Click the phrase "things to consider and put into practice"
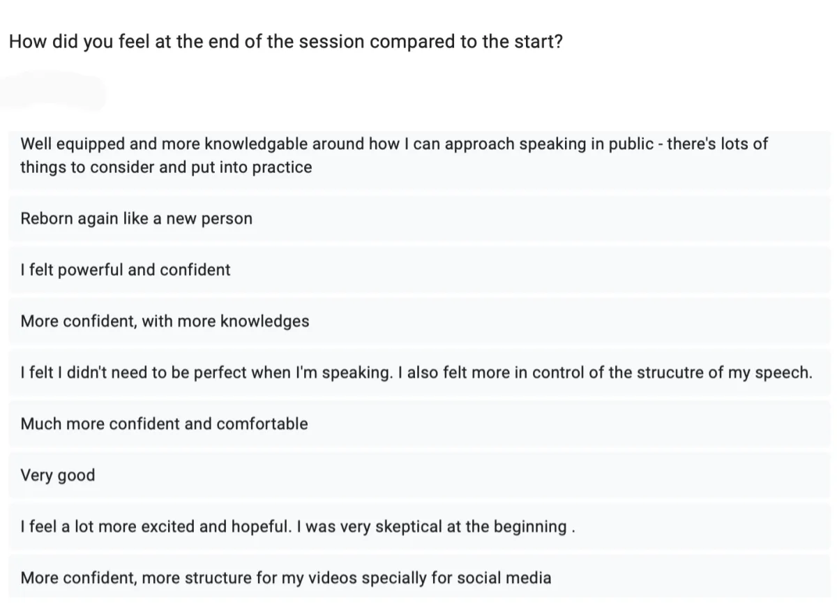 point(166,167)
